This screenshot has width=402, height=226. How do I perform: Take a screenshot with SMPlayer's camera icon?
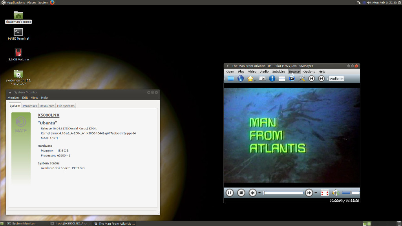262,78
